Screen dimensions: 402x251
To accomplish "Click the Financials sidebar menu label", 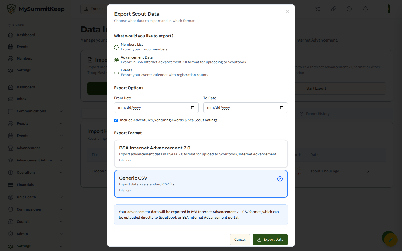I will [x=25, y=185].
